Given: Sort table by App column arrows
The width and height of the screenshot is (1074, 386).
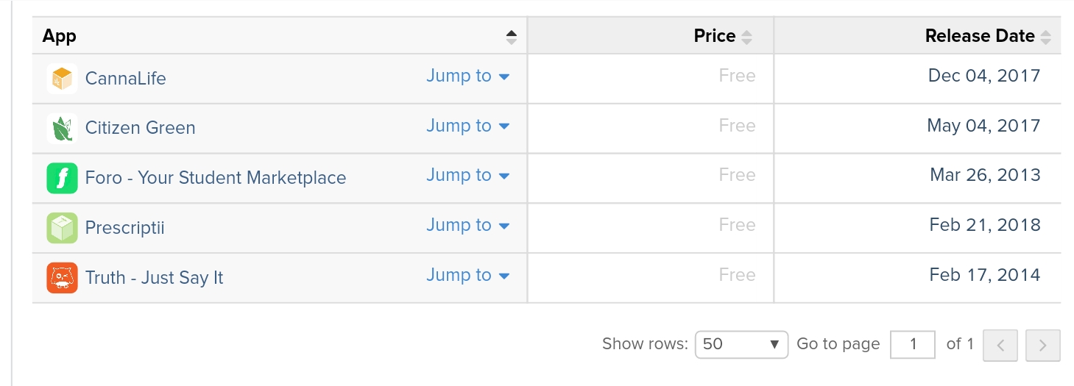Looking at the screenshot, I should pos(512,37).
